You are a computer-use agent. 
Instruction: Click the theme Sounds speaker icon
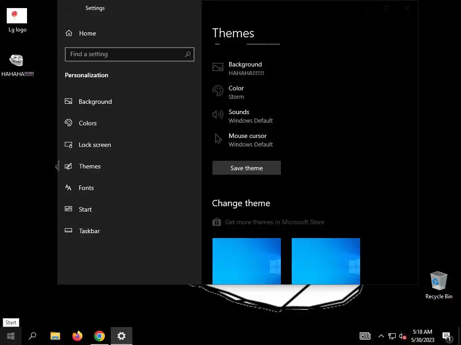coord(218,115)
